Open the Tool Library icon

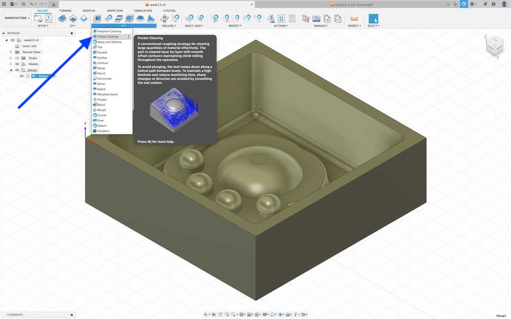(306, 18)
